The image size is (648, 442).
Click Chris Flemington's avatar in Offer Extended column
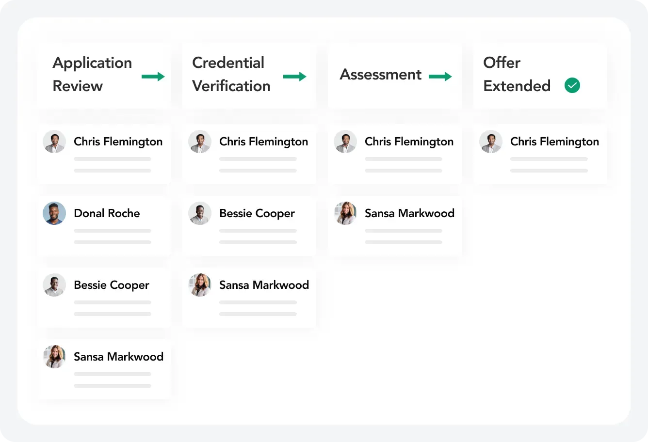[491, 142]
